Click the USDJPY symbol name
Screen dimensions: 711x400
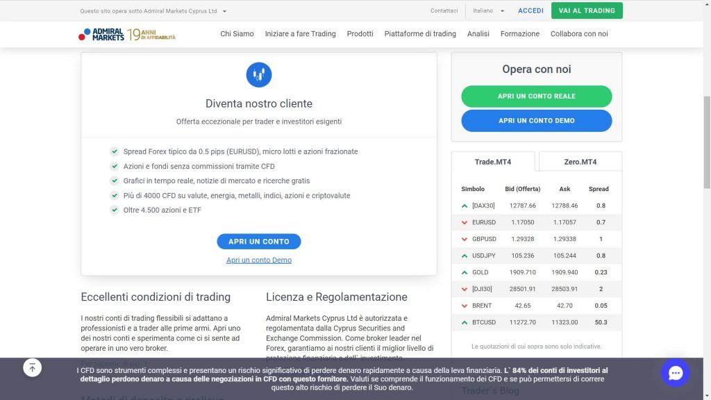point(484,256)
